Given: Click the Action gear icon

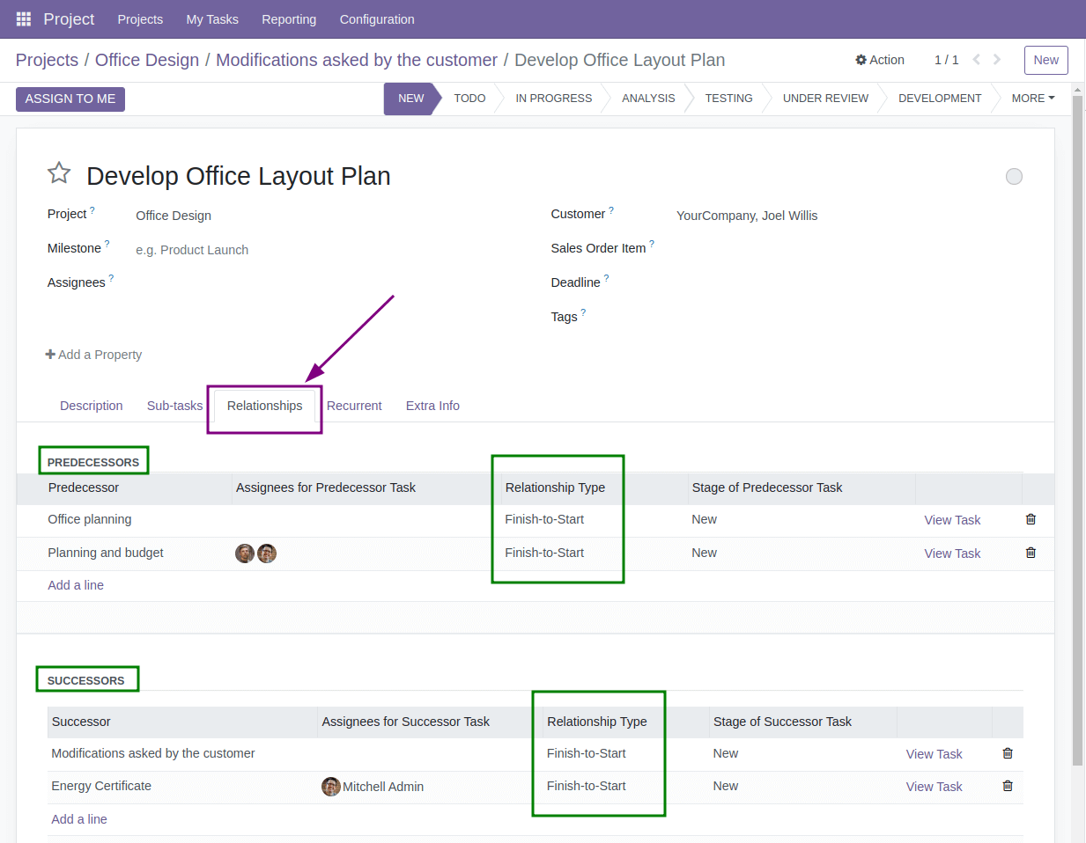Looking at the screenshot, I should tap(861, 60).
